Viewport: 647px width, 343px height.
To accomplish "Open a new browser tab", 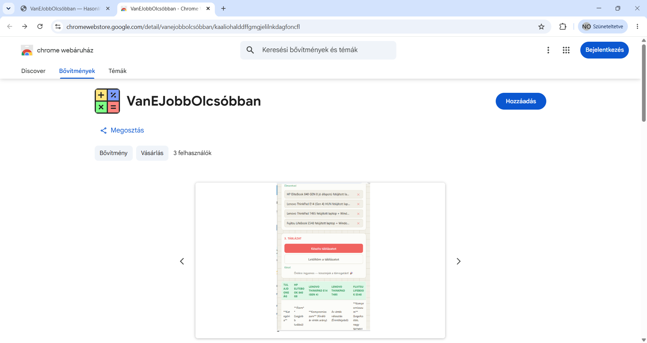I will (x=223, y=8).
